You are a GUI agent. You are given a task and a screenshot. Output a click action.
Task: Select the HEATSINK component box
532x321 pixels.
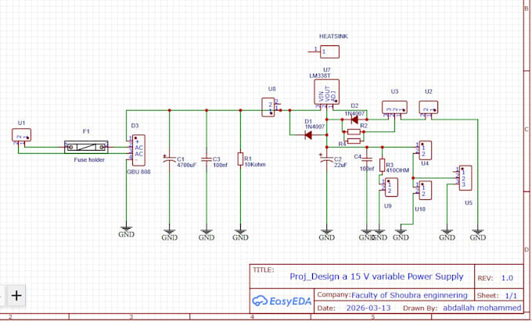coord(329,52)
